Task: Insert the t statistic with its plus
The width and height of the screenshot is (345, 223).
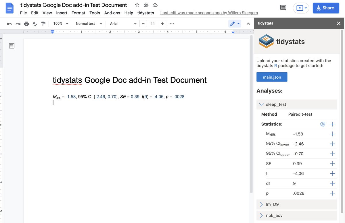Action: coord(332,173)
